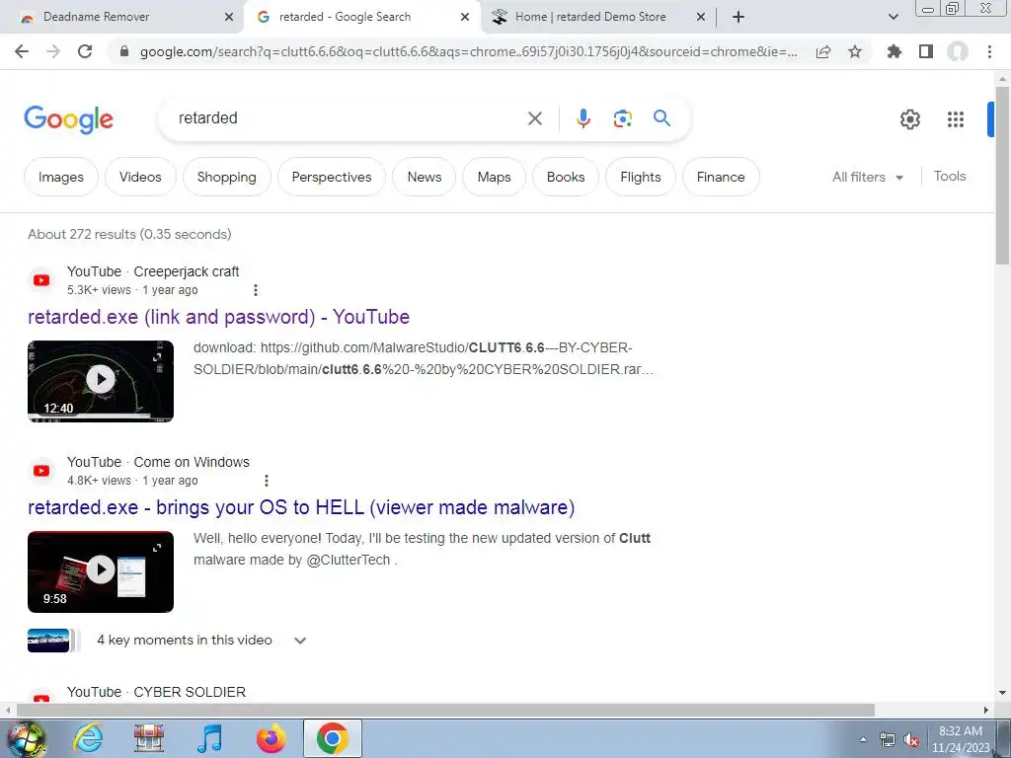Open Google apps grid
This screenshot has height=758, width=1011.
click(x=956, y=119)
